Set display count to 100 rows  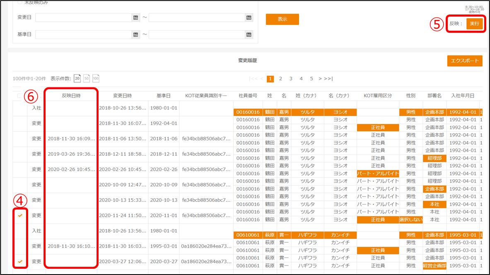click(x=96, y=78)
